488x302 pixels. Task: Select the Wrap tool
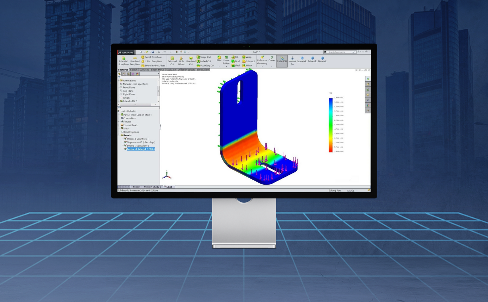[247, 57]
